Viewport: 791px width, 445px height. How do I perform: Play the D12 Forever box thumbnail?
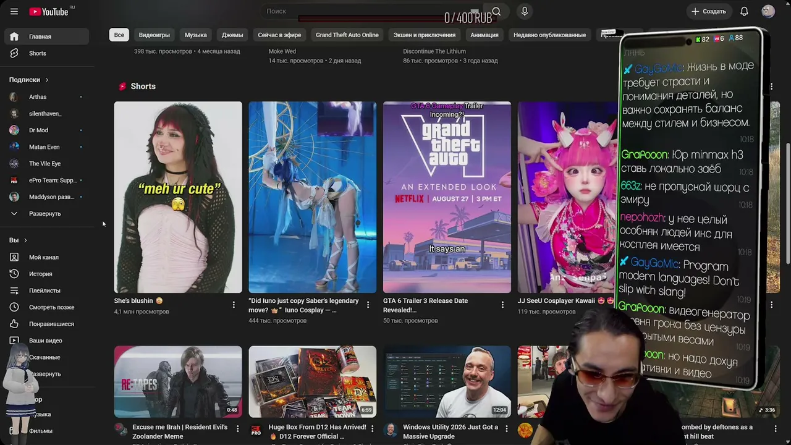312,381
